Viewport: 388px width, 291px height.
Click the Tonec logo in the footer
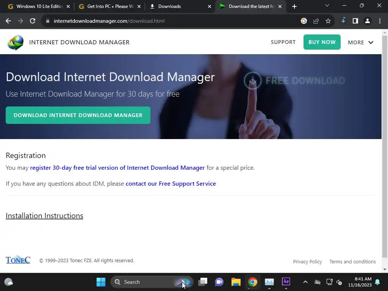[18, 260]
